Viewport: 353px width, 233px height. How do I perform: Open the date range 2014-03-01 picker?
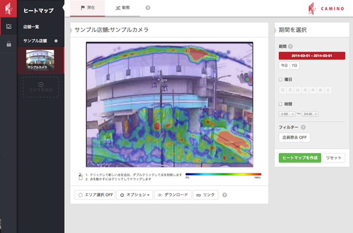point(312,56)
